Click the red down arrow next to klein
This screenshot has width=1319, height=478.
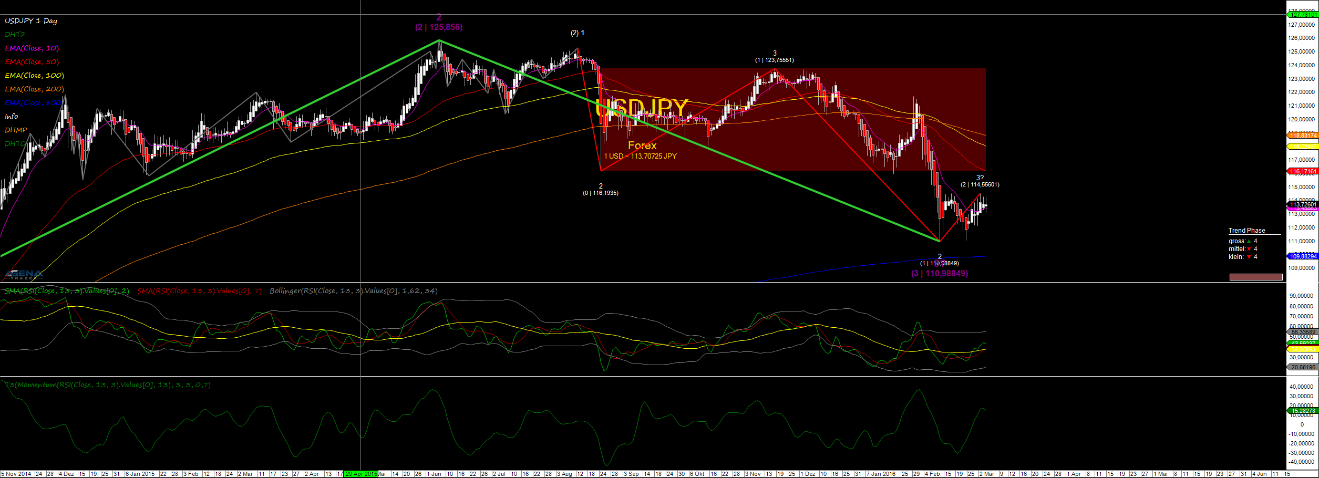(x=1249, y=257)
